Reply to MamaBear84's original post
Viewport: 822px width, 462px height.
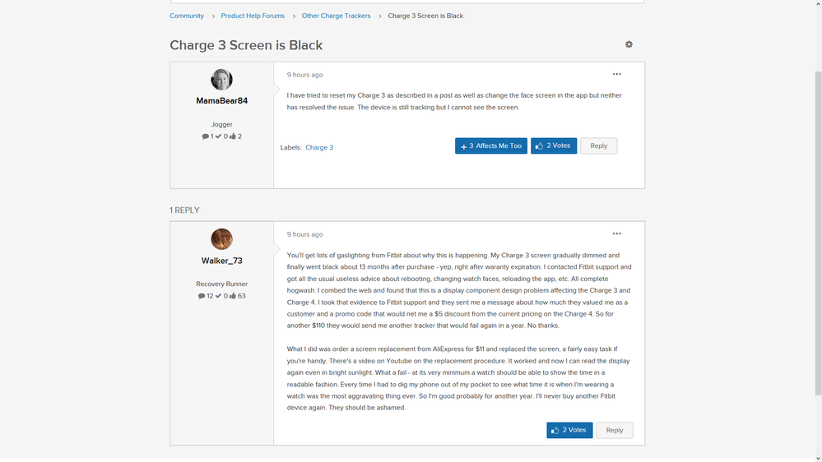click(598, 146)
